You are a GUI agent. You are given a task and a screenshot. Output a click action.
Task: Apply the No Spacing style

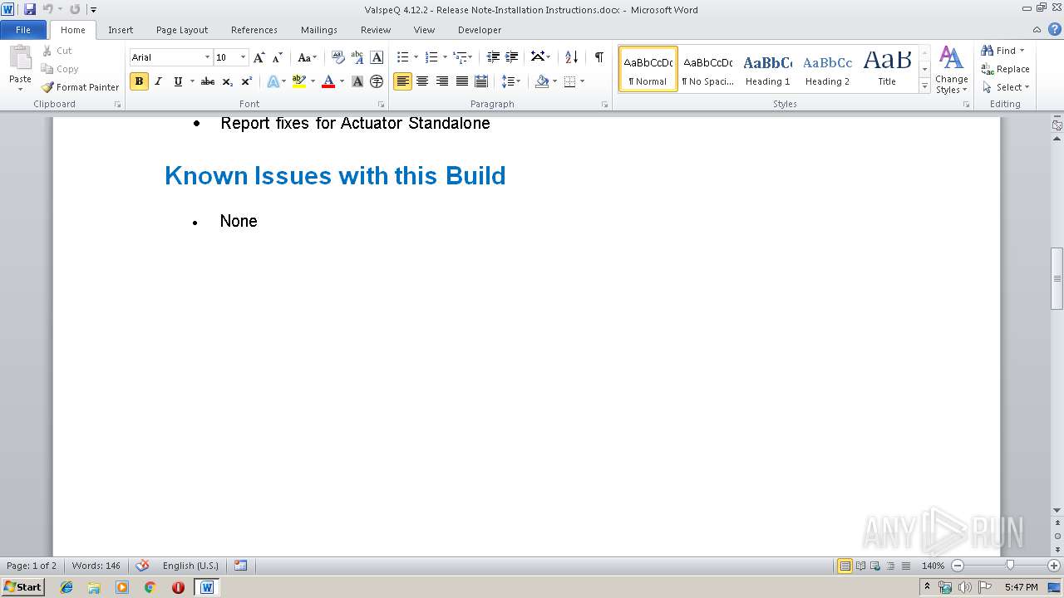point(707,69)
